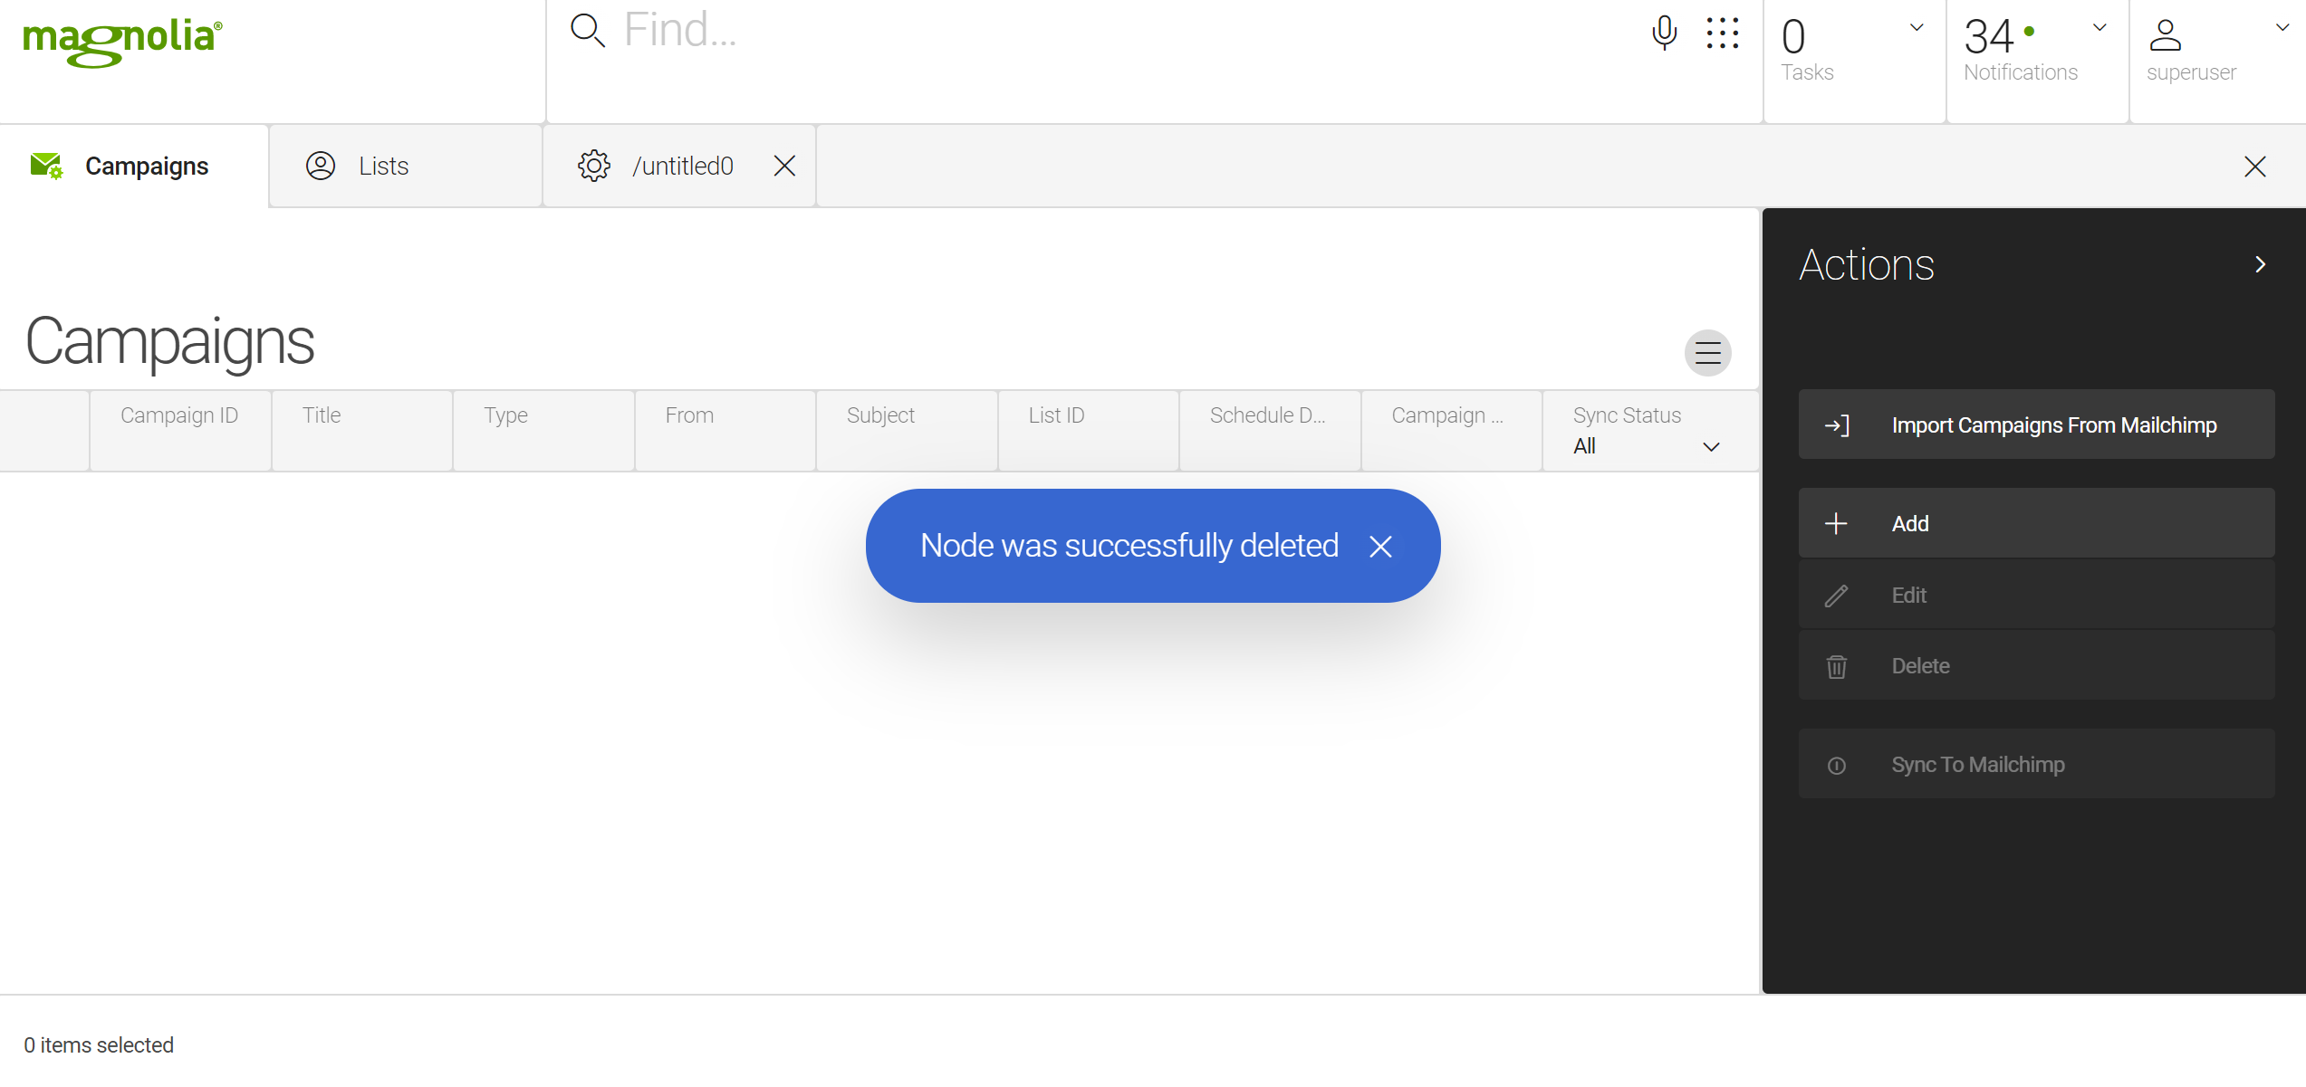Click the Import Campaigns arrow icon
Viewport: 2306px width, 1087px height.
point(1837,425)
